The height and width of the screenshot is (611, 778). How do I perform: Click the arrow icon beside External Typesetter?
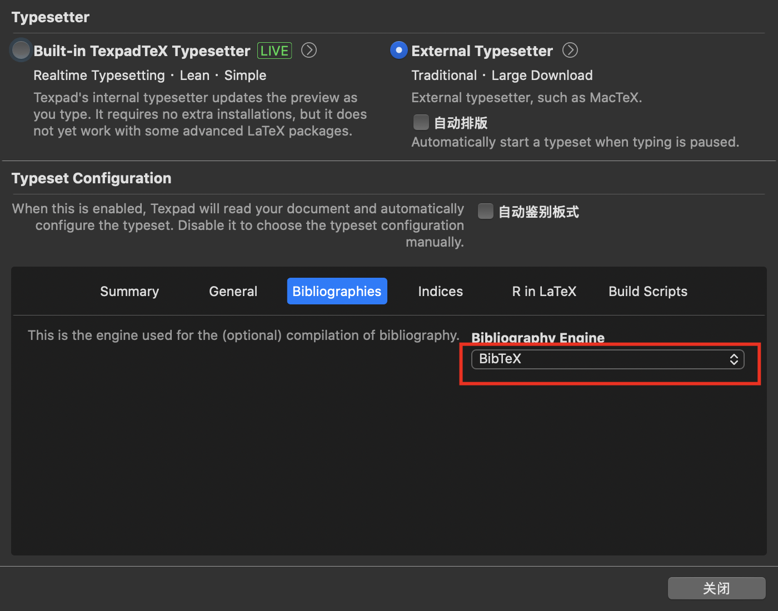click(570, 51)
